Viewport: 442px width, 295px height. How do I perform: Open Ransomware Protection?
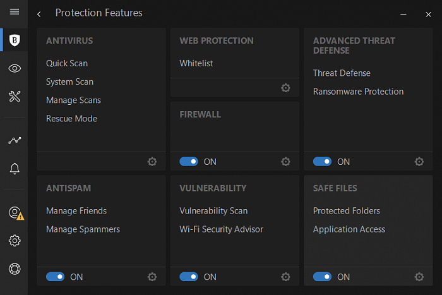358,92
